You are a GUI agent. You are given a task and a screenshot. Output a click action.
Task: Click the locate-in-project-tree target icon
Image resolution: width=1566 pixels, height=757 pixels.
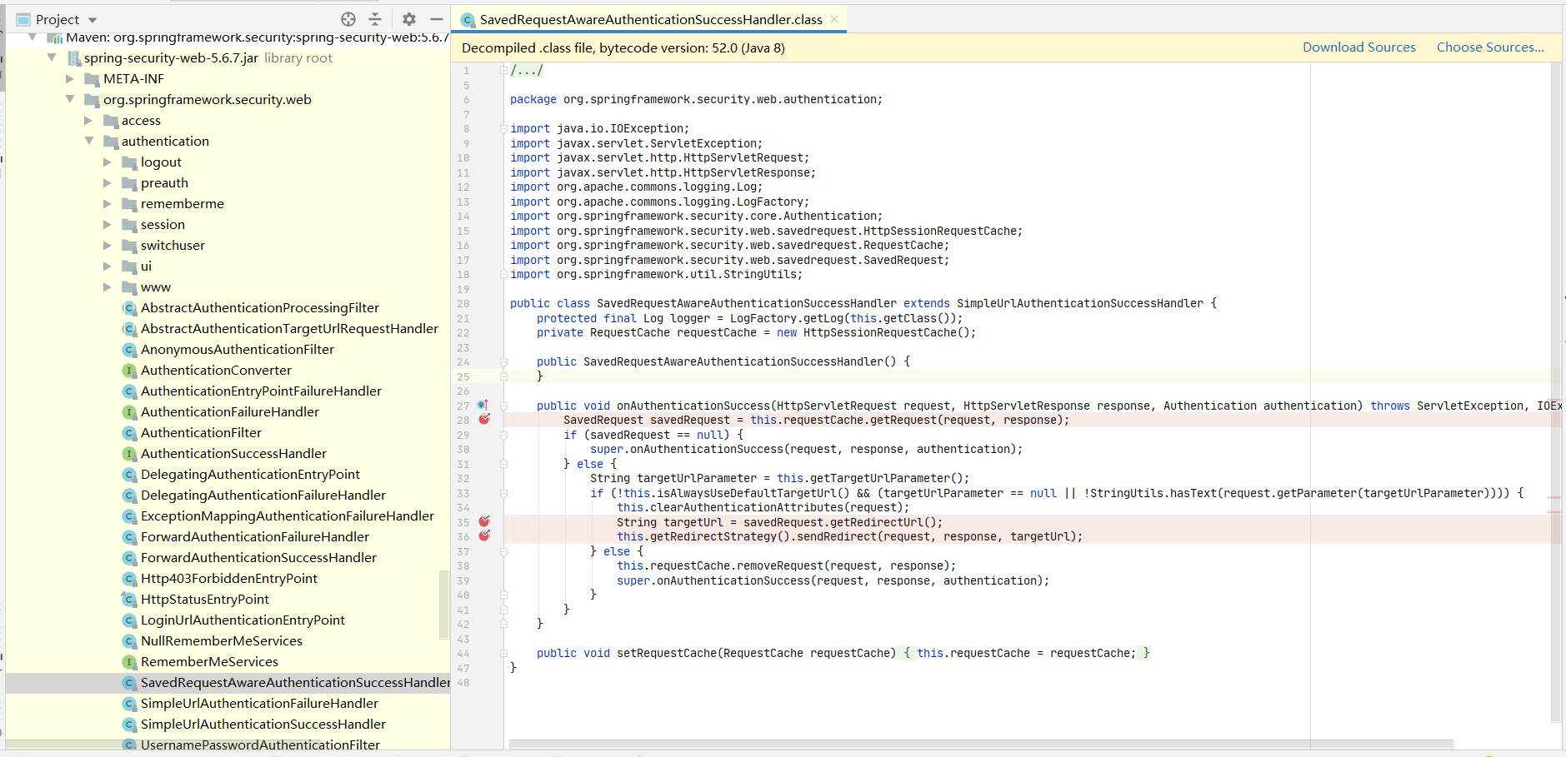tap(348, 19)
